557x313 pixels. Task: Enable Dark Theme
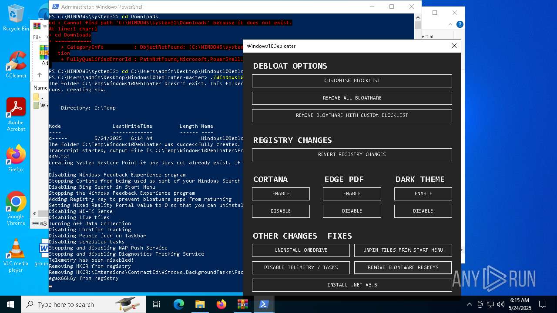tap(423, 193)
